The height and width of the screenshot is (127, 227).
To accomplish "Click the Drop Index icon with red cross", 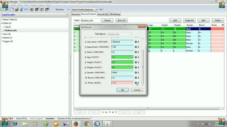I will (47, 10).
